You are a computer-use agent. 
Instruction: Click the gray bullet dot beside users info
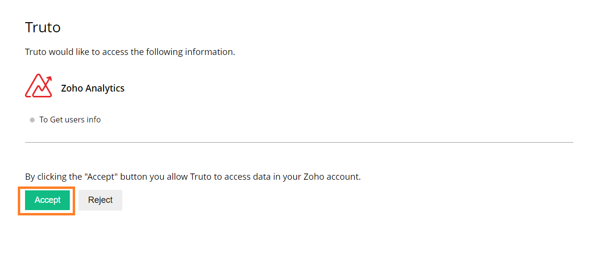tap(32, 120)
